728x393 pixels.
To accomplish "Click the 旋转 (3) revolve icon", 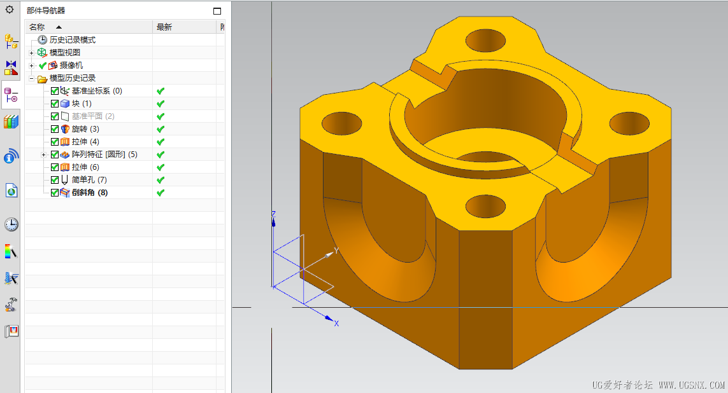I will [x=64, y=129].
